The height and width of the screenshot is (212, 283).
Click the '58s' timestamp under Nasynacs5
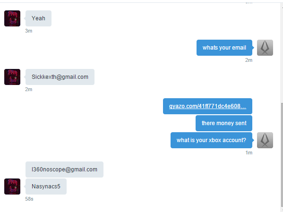tap(29, 199)
